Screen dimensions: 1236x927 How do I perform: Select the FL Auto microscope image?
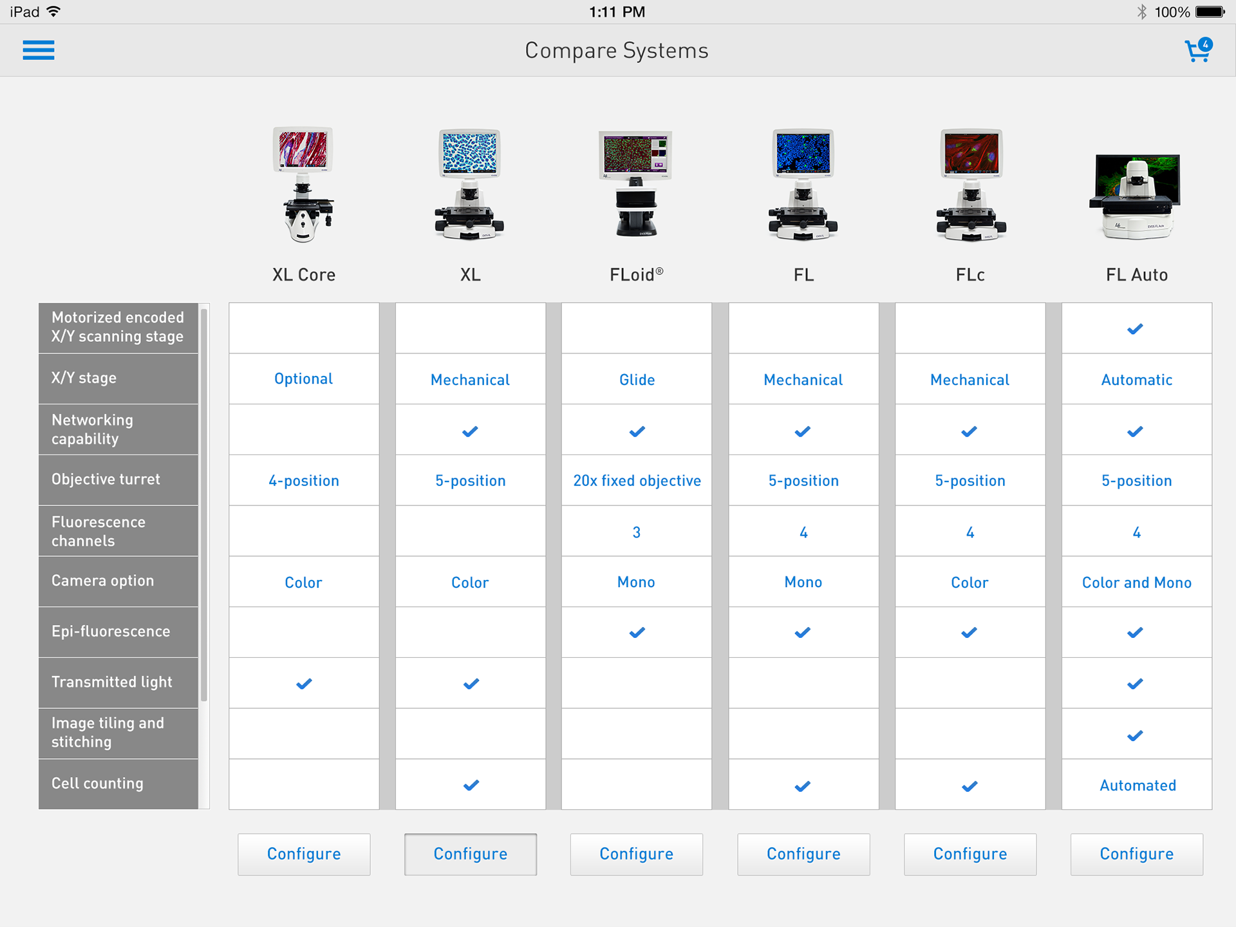1136,196
